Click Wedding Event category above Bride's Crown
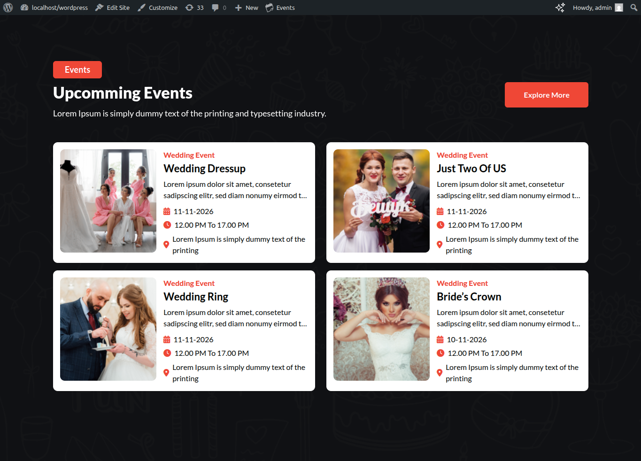This screenshot has height=461, width=641. 462,284
